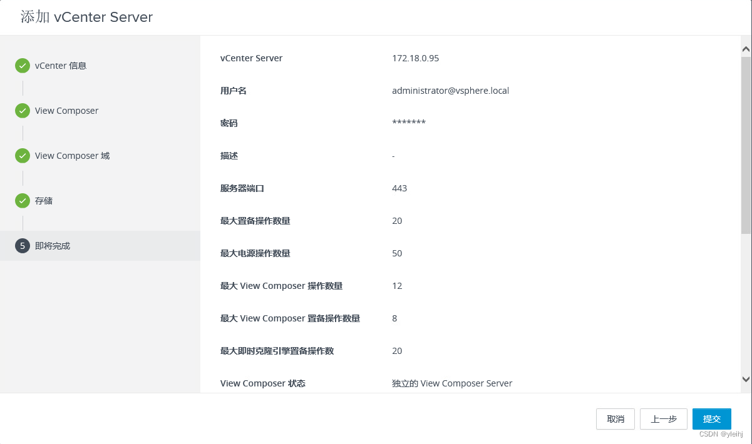Click 独立的 View Composer Server status text

coord(452,383)
